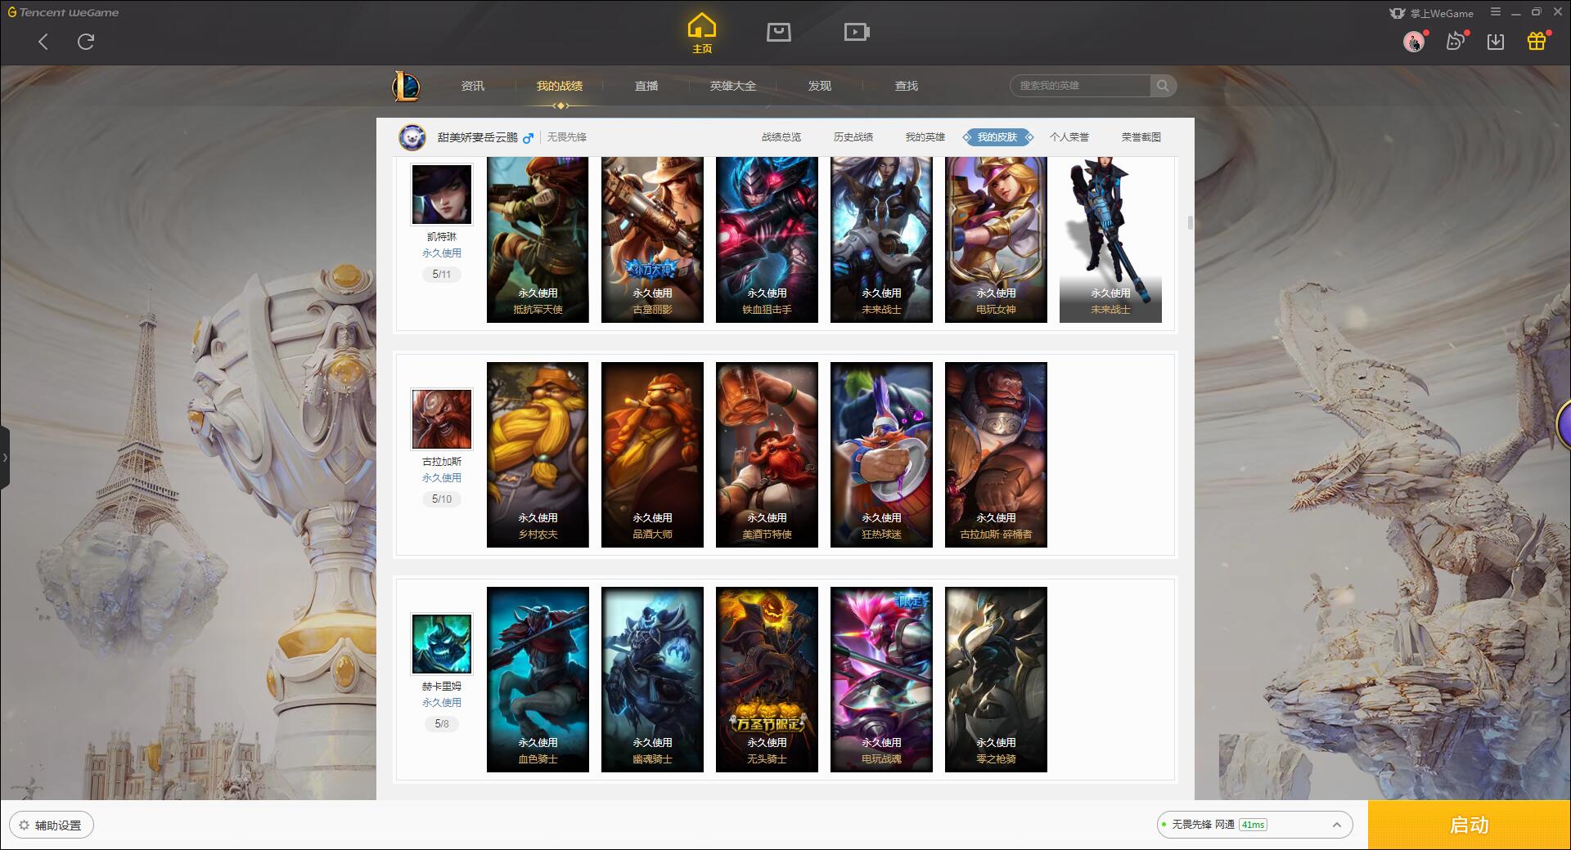1571x850 pixels.
Task: Switch to 战绩总览 sub-tab
Action: click(781, 137)
